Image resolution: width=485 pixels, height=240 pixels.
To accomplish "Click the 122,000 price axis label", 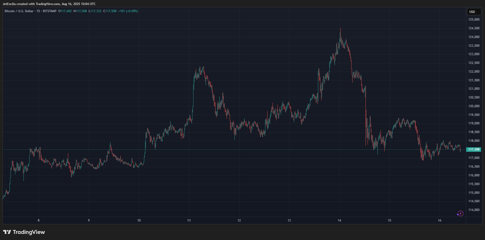I will pyautogui.click(x=474, y=72).
